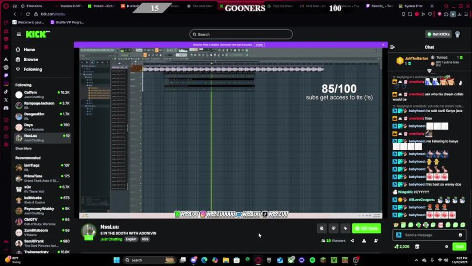Open Cuffem channel in Following list
Viewport: 472px width, 266px height.
42,95
